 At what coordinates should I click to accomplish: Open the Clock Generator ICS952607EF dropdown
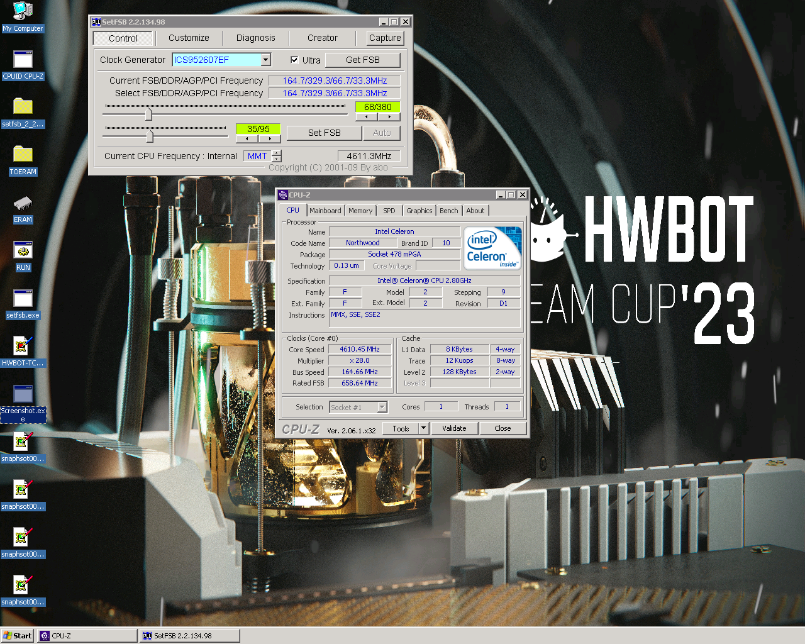(x=266, y=60)
